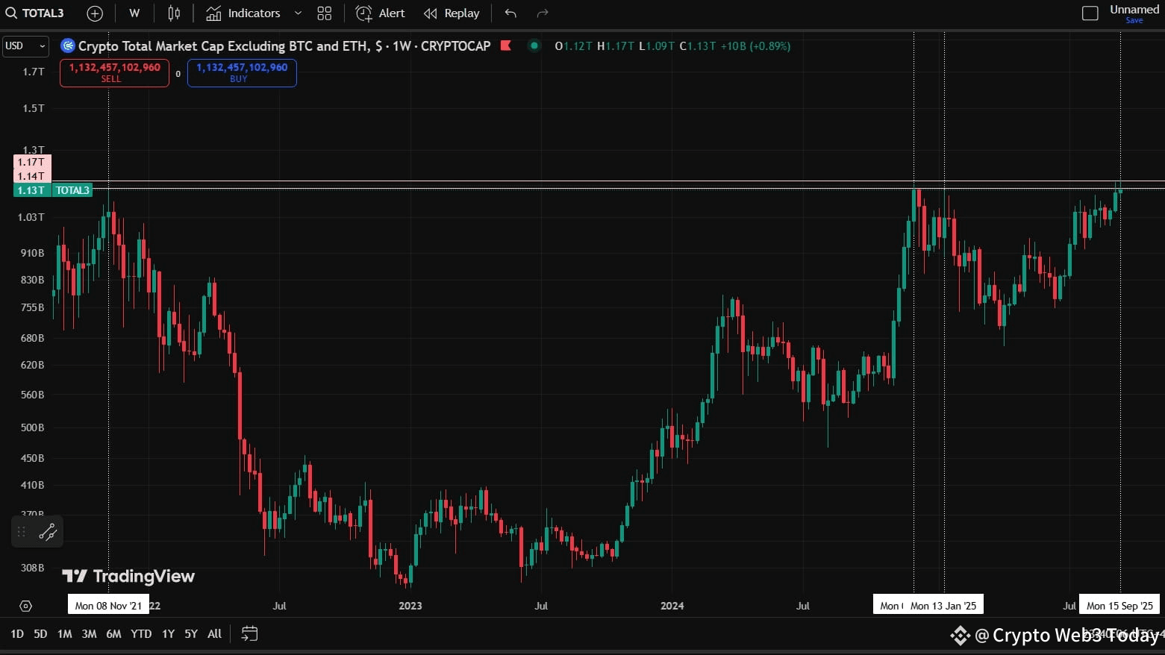Viewport: 1165px width, 655px height.
Task: Switch to the YTD time range
Action: pos(141,634)
